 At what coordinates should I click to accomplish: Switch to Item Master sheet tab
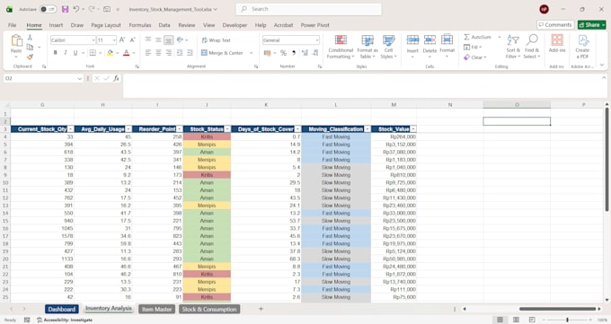pyautogui.click(x=156, y=310)
